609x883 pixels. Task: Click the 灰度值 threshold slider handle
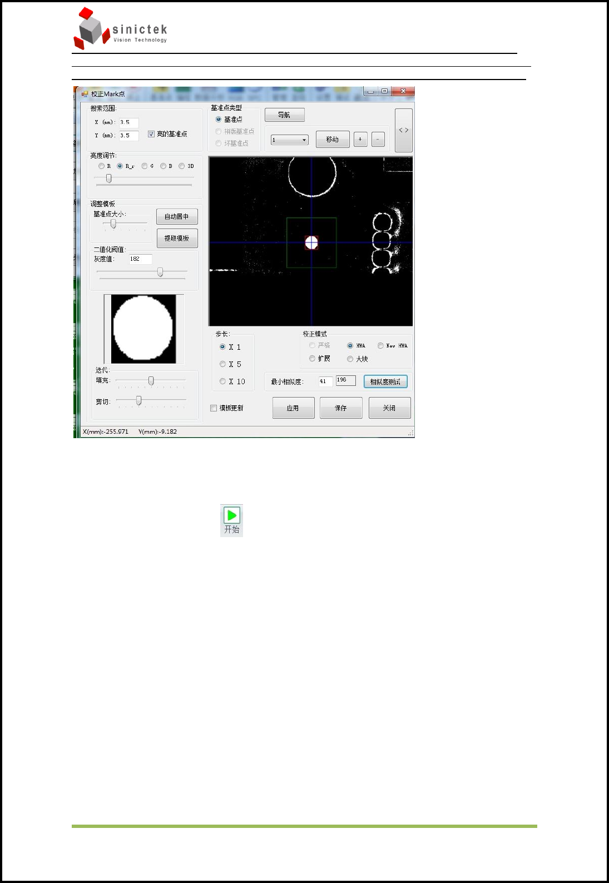(160, 272)
